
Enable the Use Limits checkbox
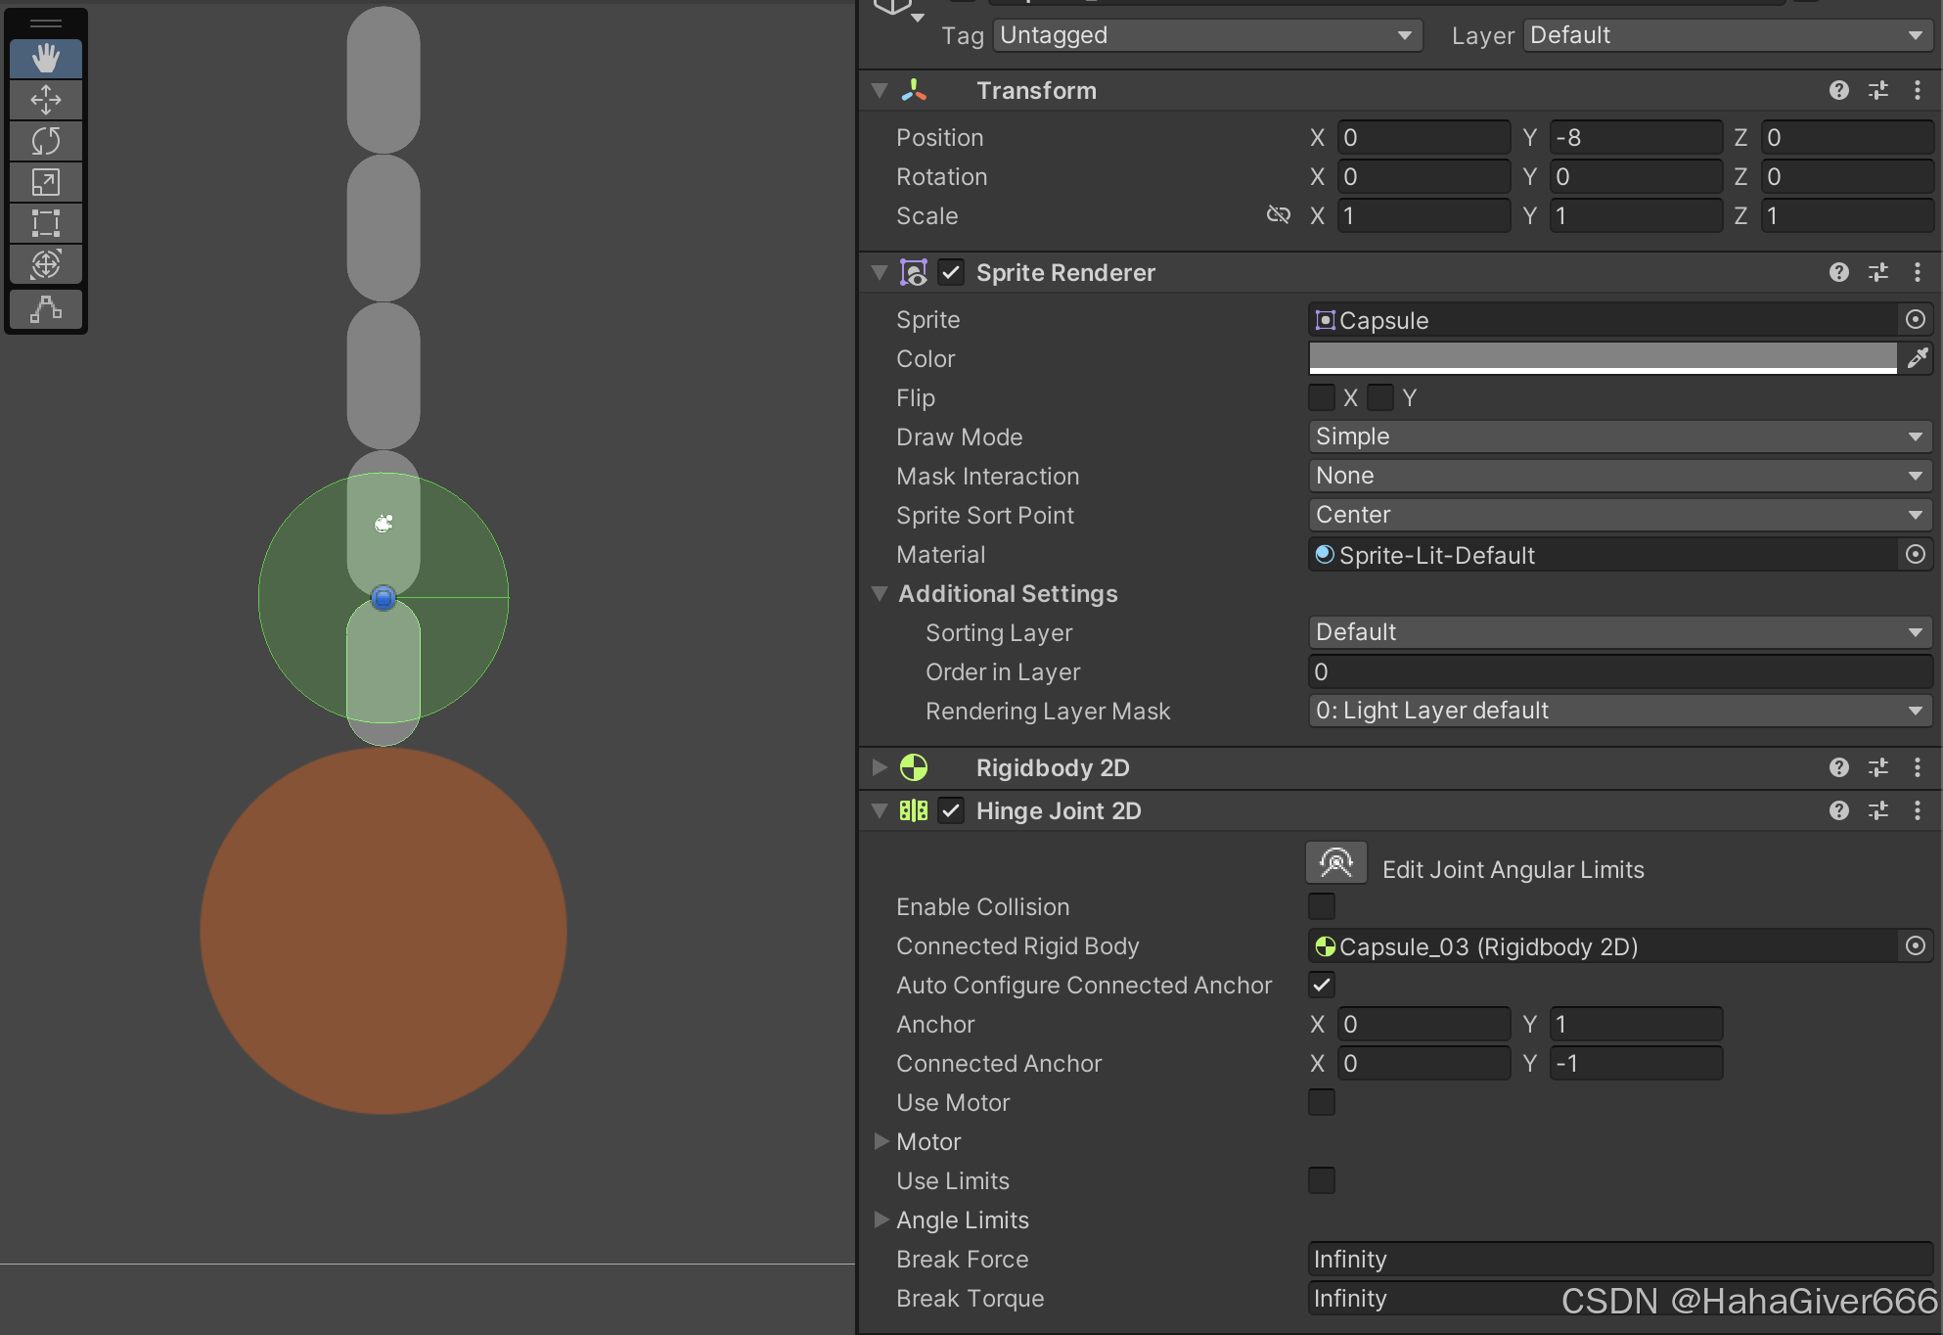1321,1180
